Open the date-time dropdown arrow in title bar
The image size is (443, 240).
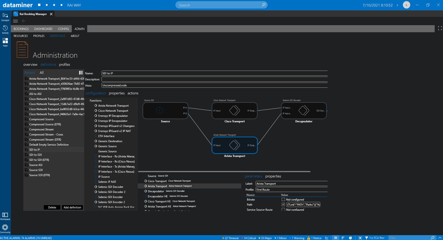[x=397, y=5]
